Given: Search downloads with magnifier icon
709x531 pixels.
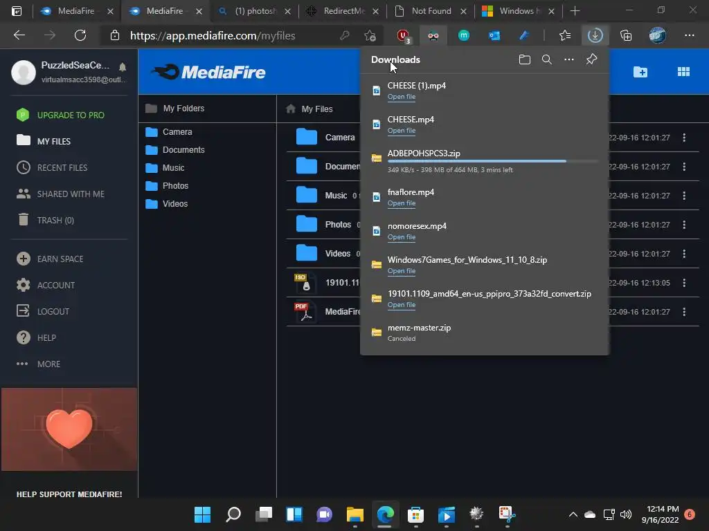Looking at the screenshot, I should [x=547, y=59].
